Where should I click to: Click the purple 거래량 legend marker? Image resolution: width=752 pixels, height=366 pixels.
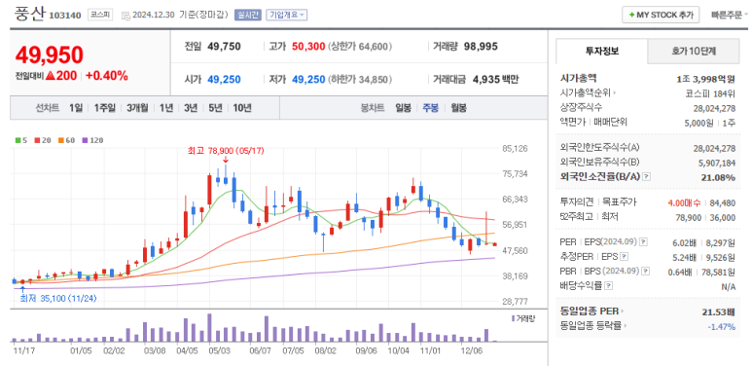513,318
